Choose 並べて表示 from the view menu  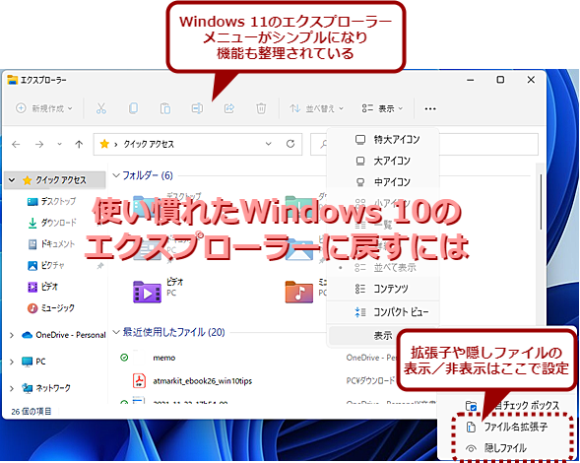[383, 267]
